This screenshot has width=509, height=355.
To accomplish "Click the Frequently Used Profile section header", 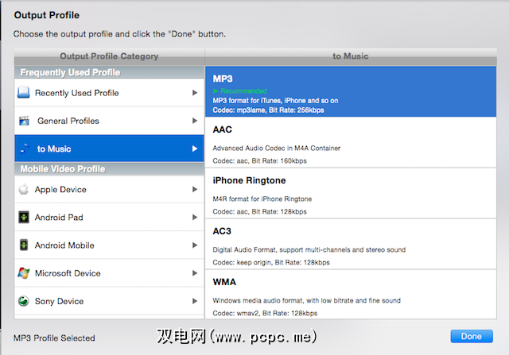I will pos(109,72).
